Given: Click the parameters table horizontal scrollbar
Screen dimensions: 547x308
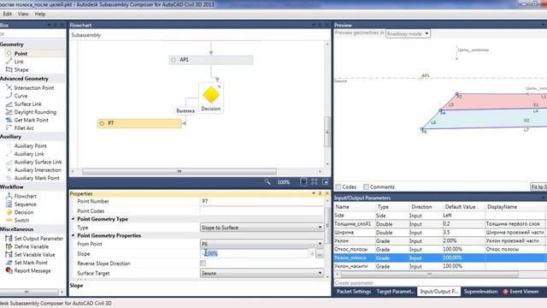Looking at the screenshot, I should tap(429, 275).
